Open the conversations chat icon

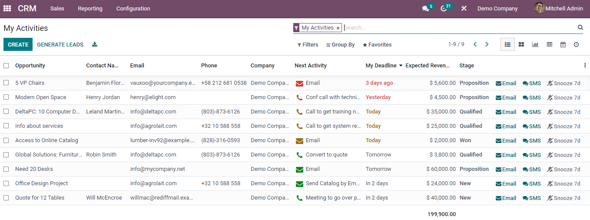[425, 9]
